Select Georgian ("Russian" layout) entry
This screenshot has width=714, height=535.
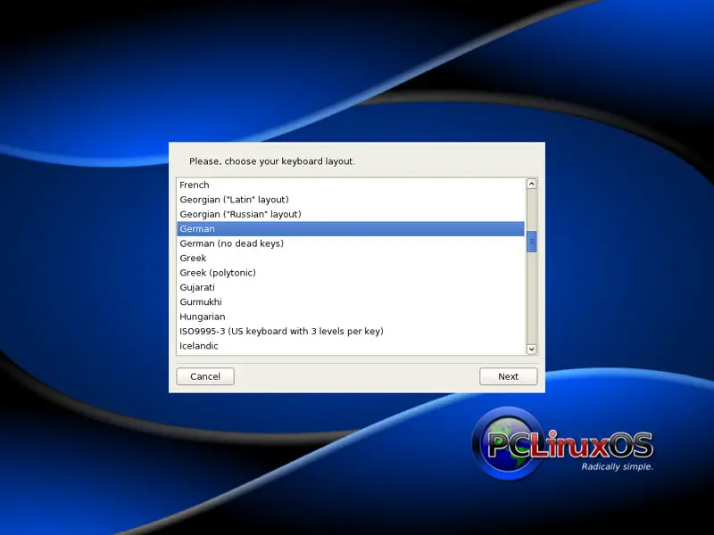coord(351,214)
